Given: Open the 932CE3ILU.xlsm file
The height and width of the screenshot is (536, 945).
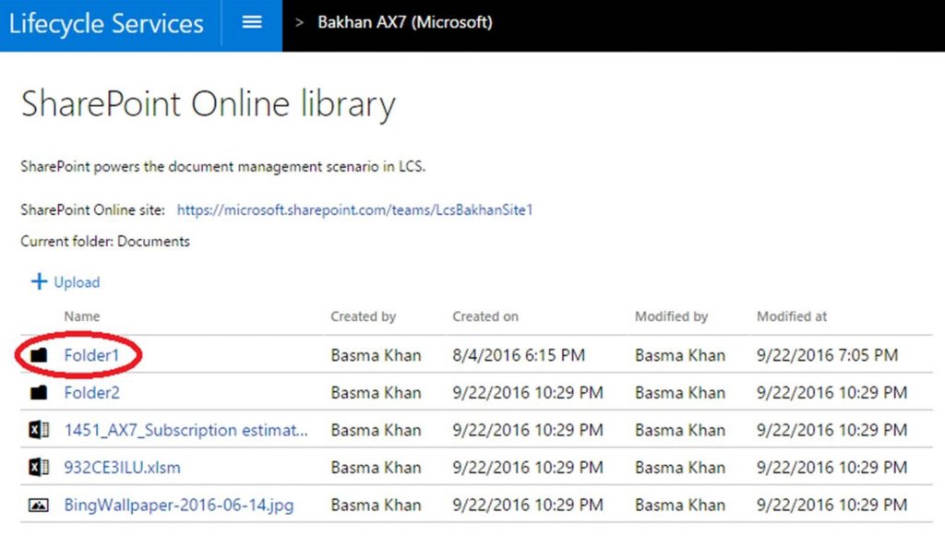Looking at the screenshot, I should click(122, 468).
